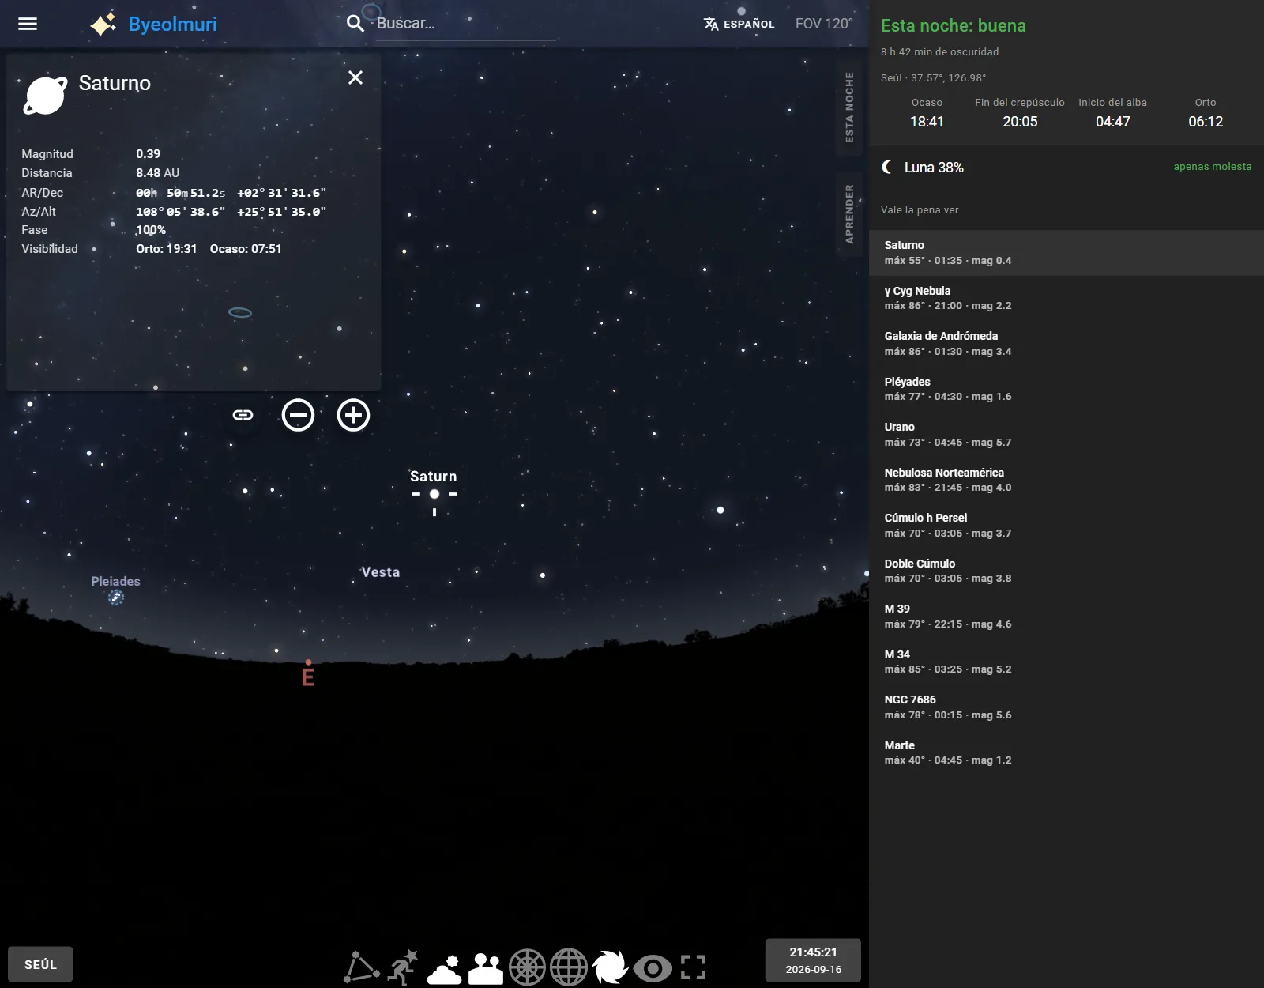The width and height of the screenshot is (1264, 988).
Task: Click the Luna 38% moon row
Action: click(x=1066, y=168)
